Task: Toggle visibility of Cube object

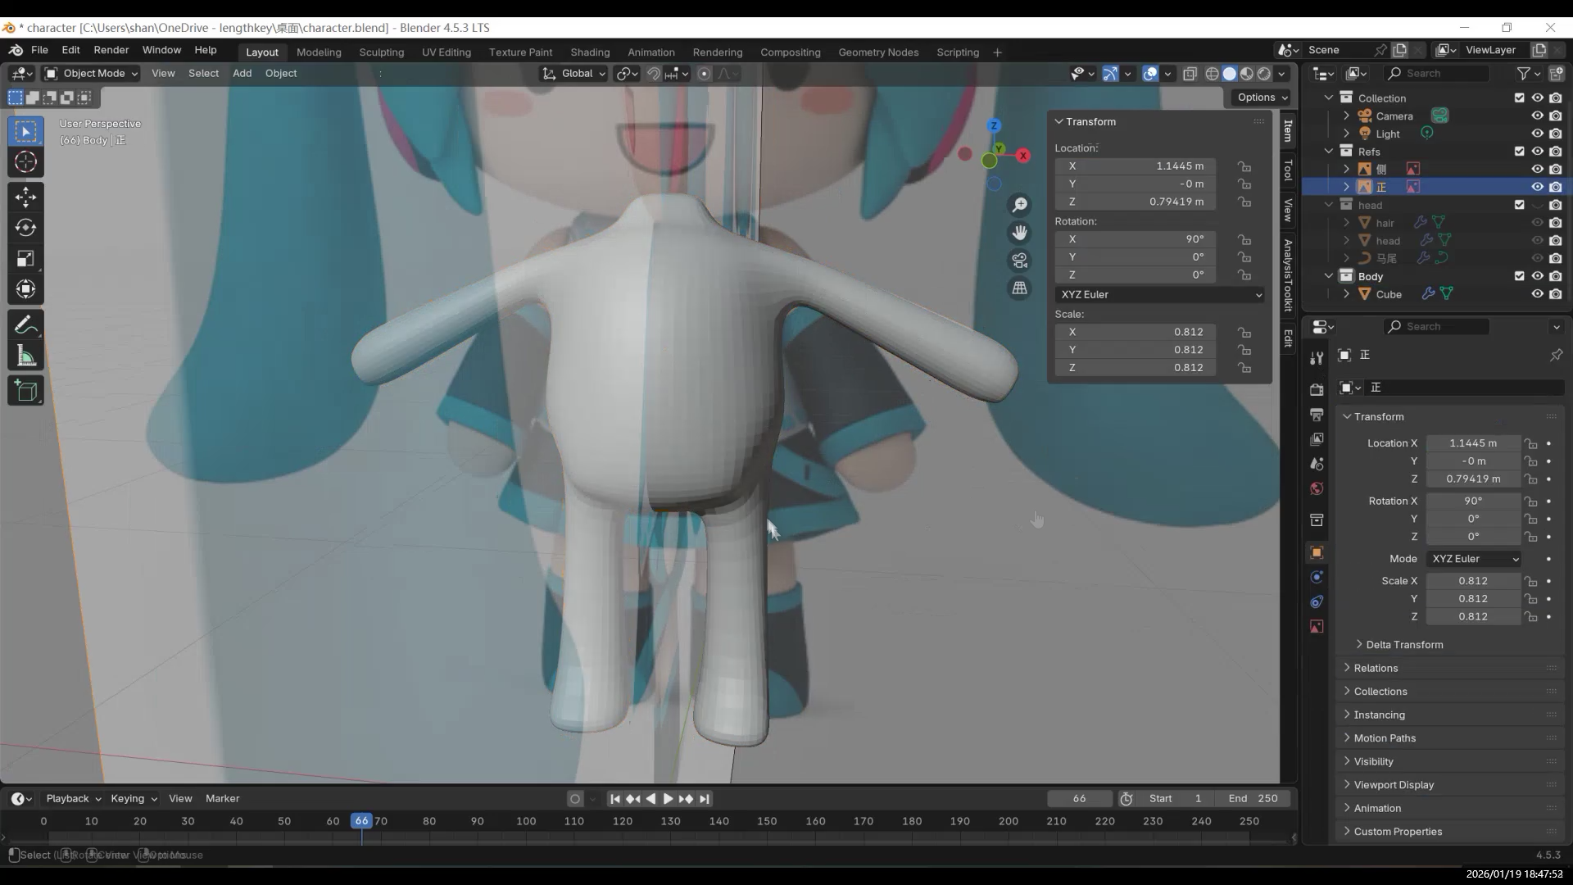Action: [x=1537, y=294]
